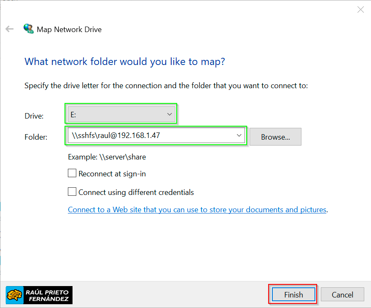Click the chevron on the Drive combo box

(169, 114)
